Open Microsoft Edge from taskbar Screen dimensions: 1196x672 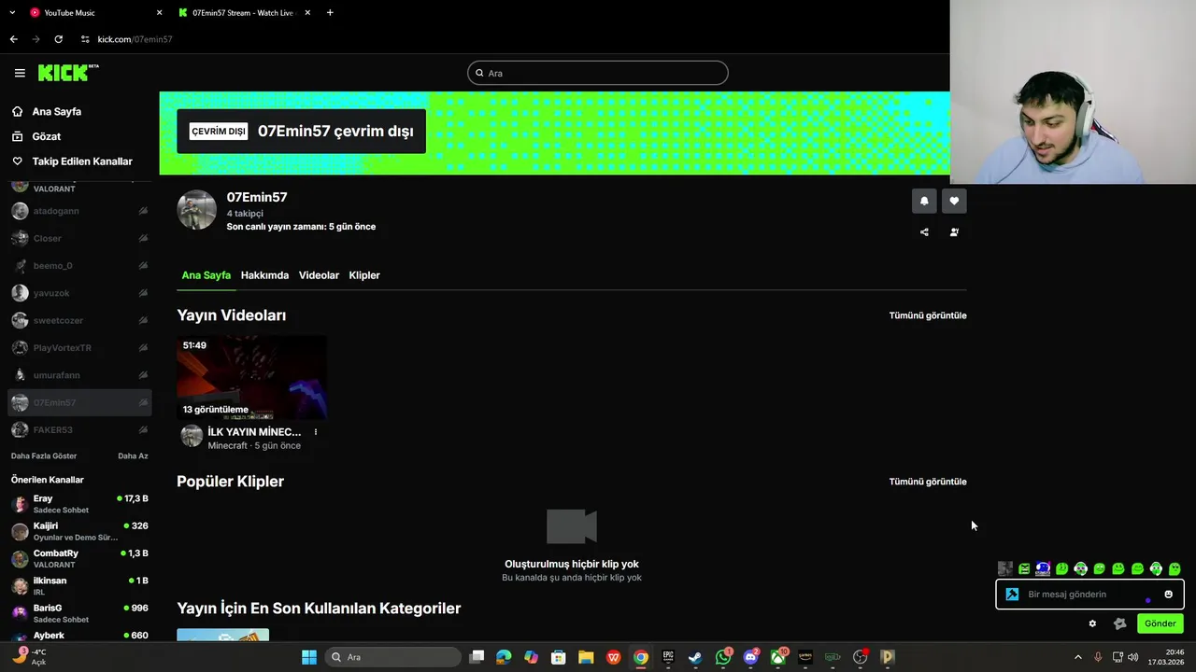[504, 657]
